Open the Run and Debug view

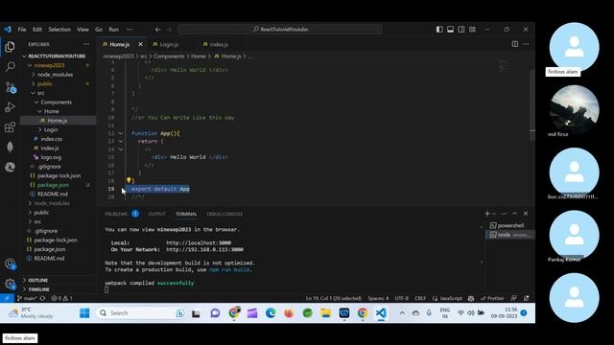pos(10,106)
